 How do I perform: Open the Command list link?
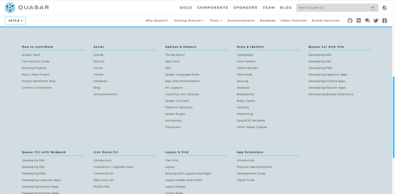click(103, 173)
